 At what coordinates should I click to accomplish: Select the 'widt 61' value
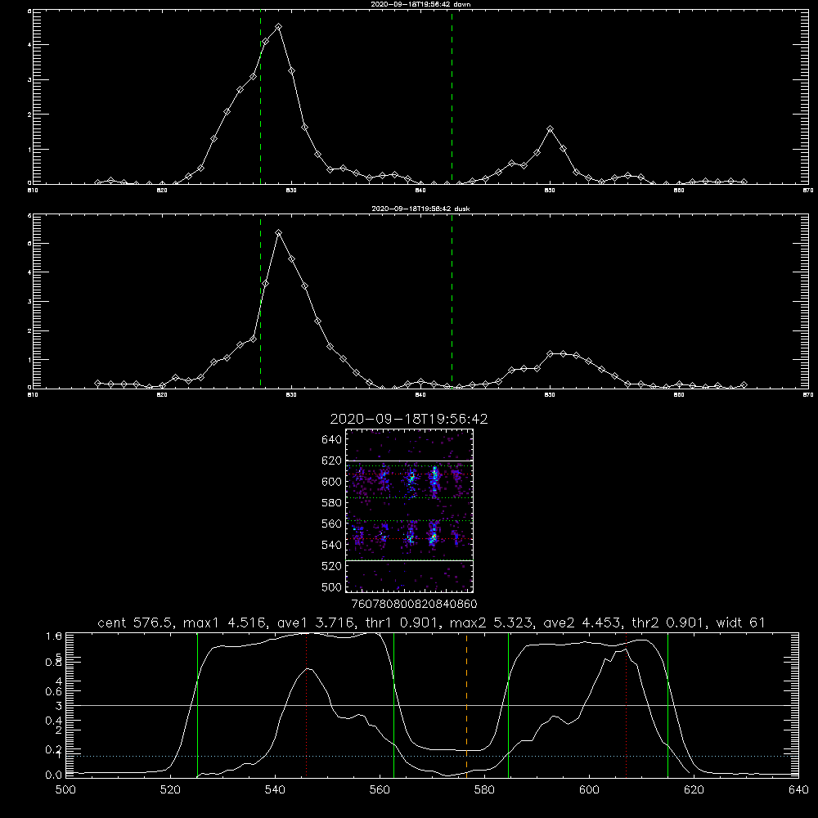[x=741, y=622]
